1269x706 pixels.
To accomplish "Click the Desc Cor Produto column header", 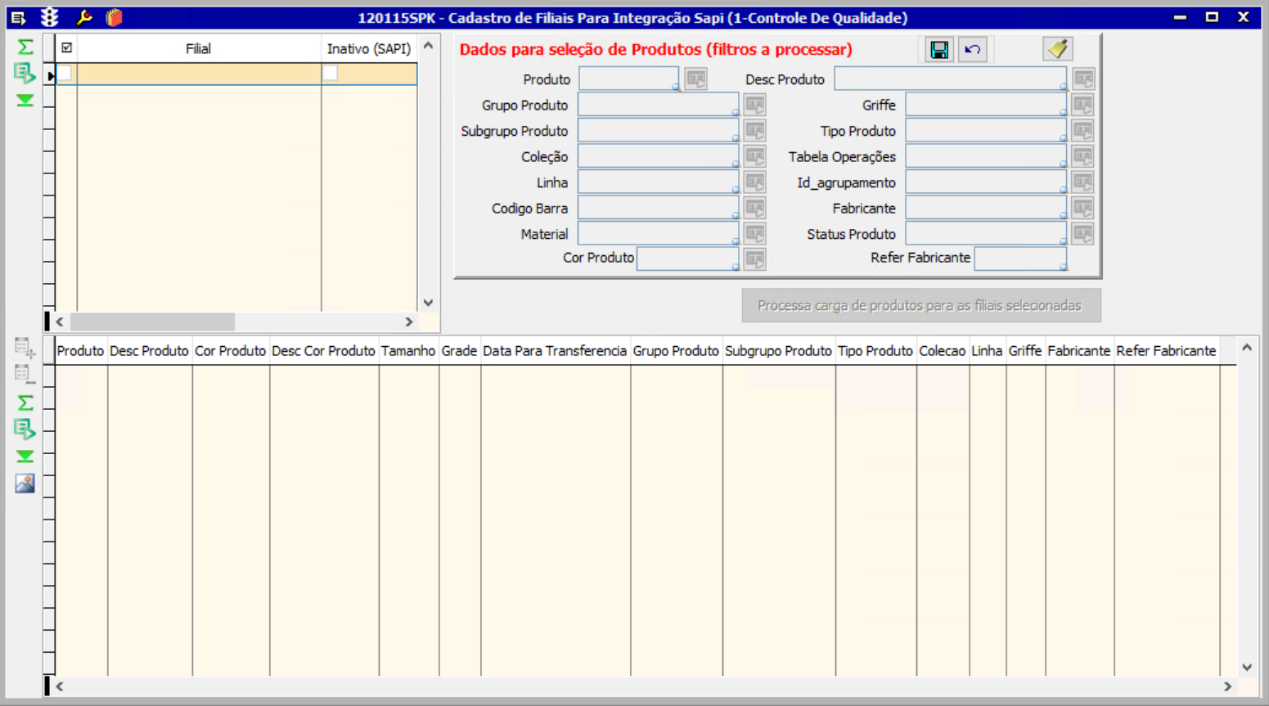I will [323, 350].
